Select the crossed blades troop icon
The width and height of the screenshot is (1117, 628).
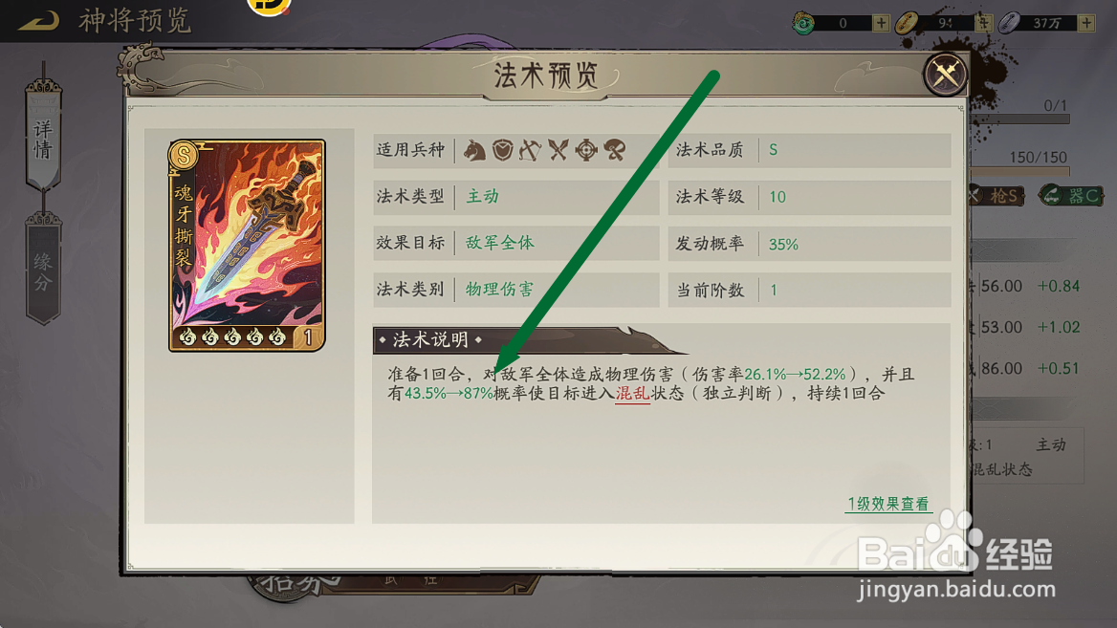coord(558,150)
